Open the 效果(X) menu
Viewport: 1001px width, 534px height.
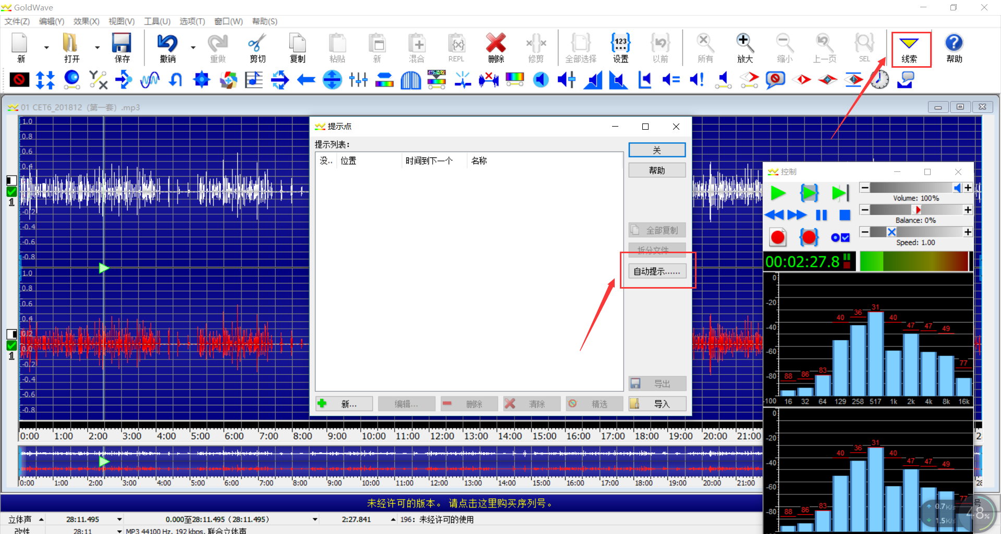pos(86,21)
